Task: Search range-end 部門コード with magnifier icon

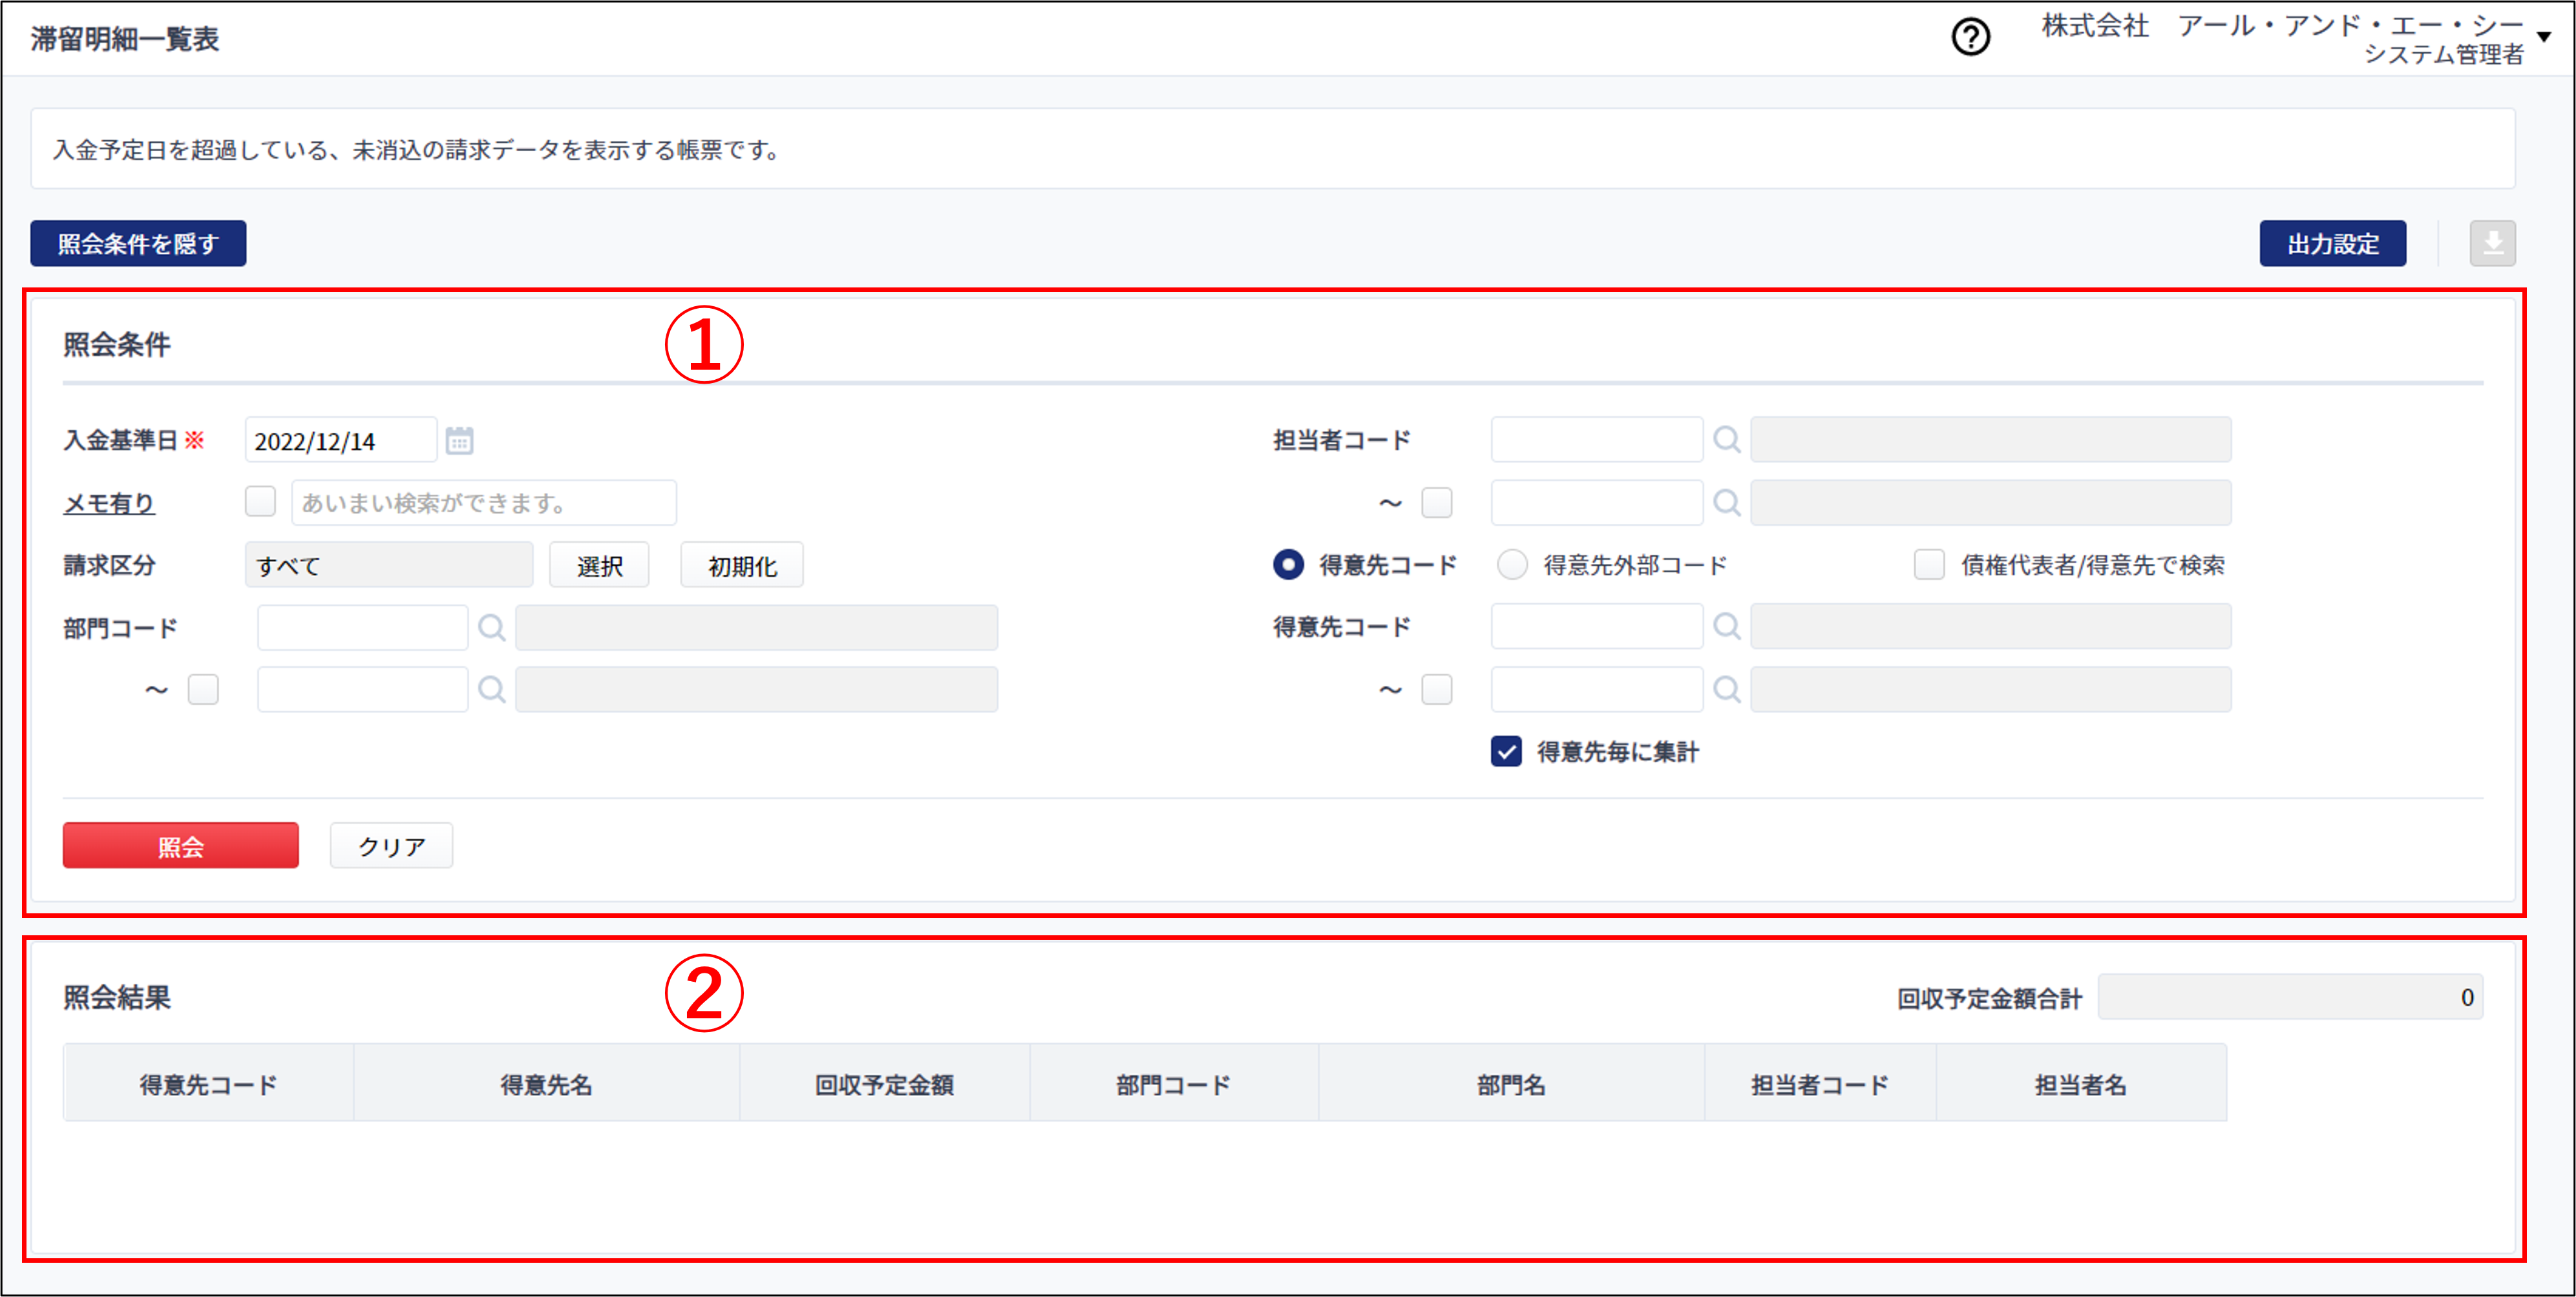Action: 491,689
